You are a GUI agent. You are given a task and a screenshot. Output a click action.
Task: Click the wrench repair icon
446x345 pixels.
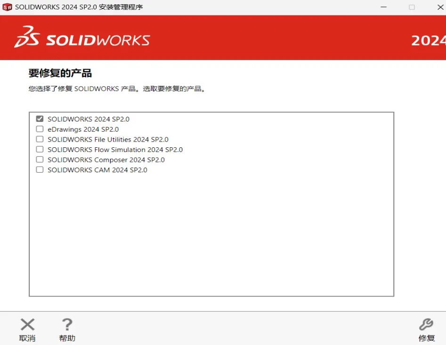[x=426, y=324]
